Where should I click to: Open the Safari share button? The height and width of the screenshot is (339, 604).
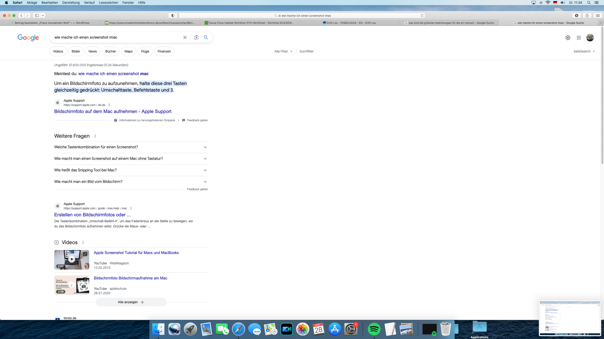point(587,16)
